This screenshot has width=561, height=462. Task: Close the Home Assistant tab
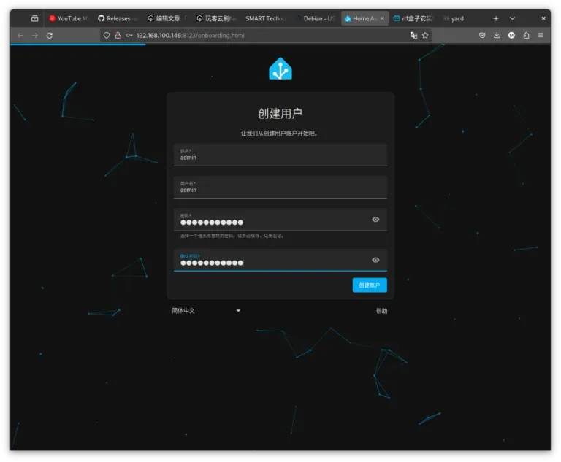382,18
